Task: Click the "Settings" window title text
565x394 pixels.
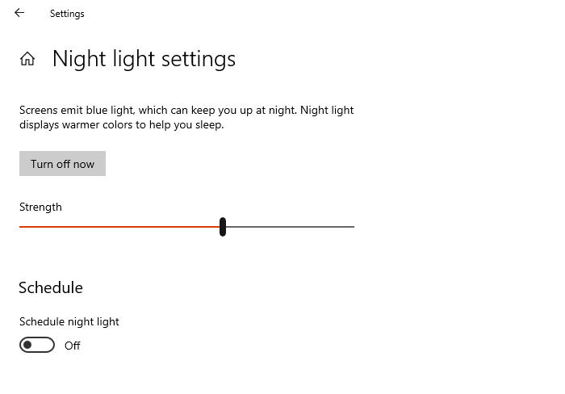Action: (x=67, y=14)
